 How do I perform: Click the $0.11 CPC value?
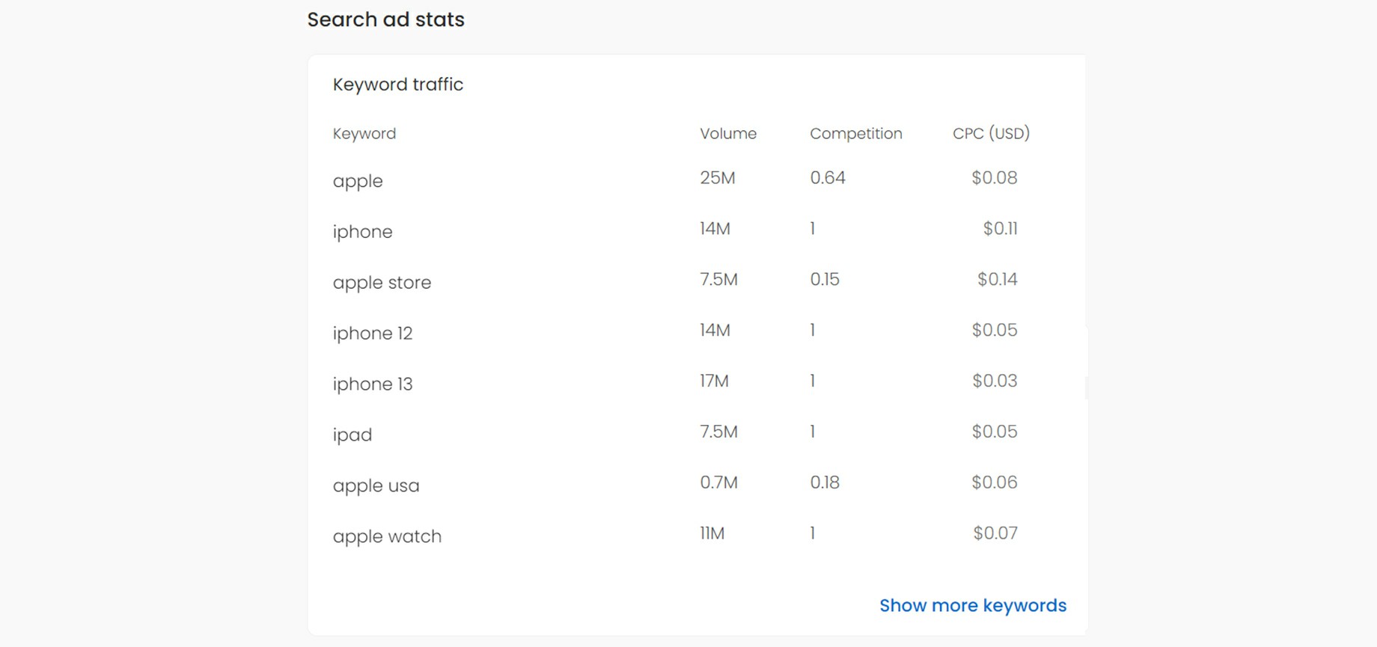tap(1000, 228)
